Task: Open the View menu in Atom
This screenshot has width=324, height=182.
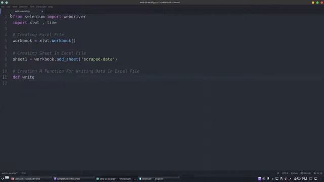Action: pyautogui.click(x=15, y=7)
